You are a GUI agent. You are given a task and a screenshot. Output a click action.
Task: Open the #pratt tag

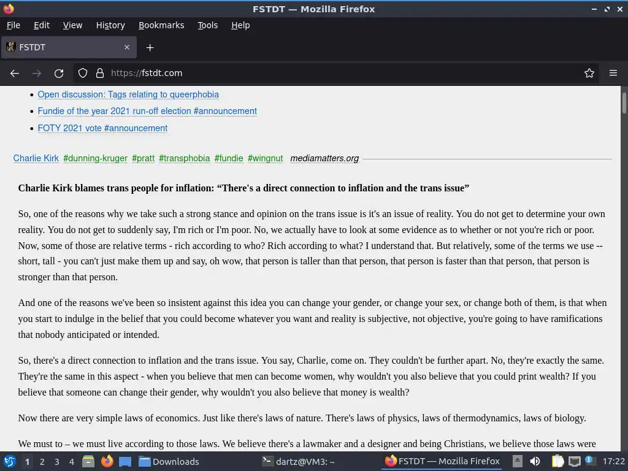(143, 158)
